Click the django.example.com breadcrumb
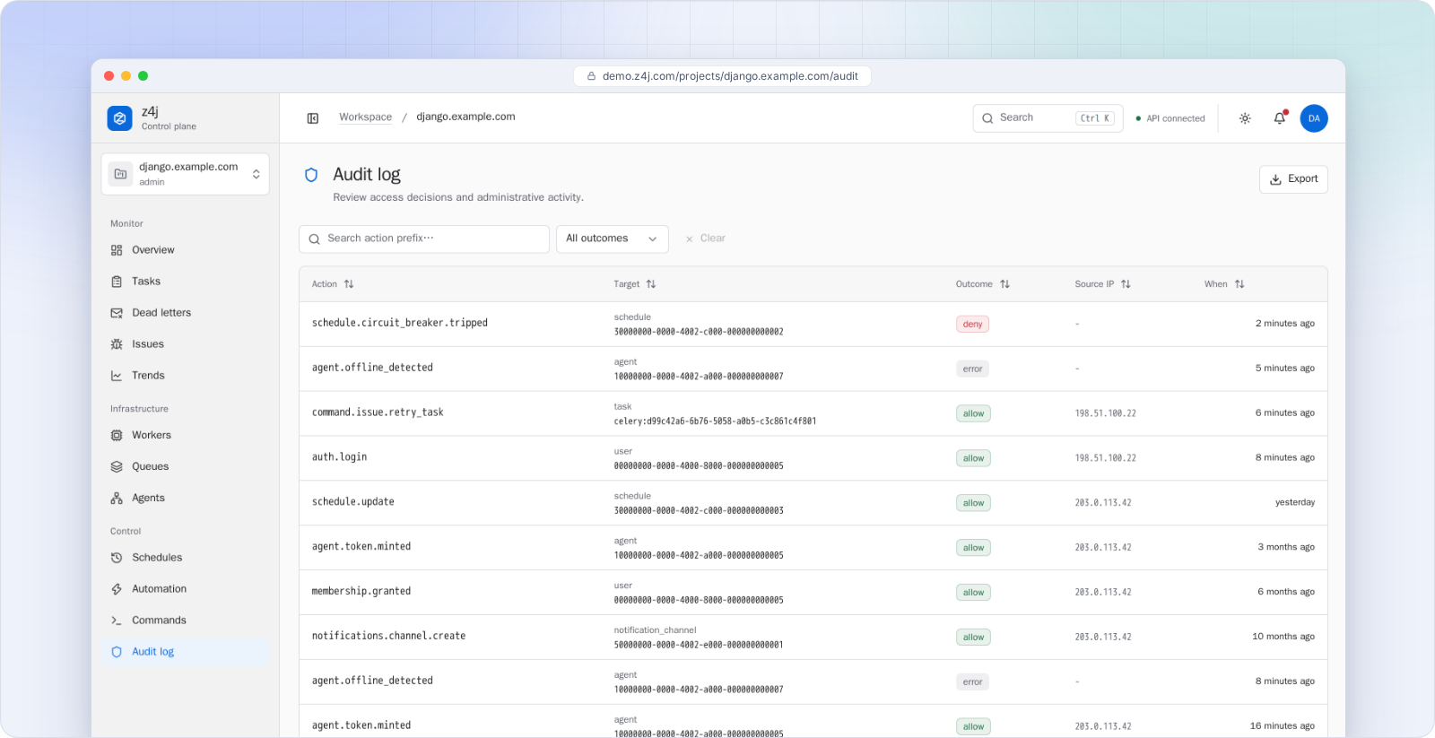Viewport: 1435px width, 738px height. (x=465, y=117)
